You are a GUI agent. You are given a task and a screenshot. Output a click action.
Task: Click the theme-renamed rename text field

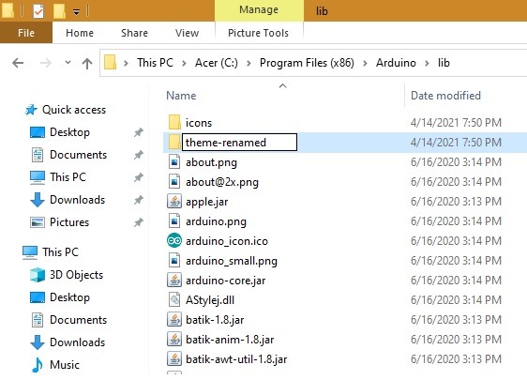click(239, 143)
